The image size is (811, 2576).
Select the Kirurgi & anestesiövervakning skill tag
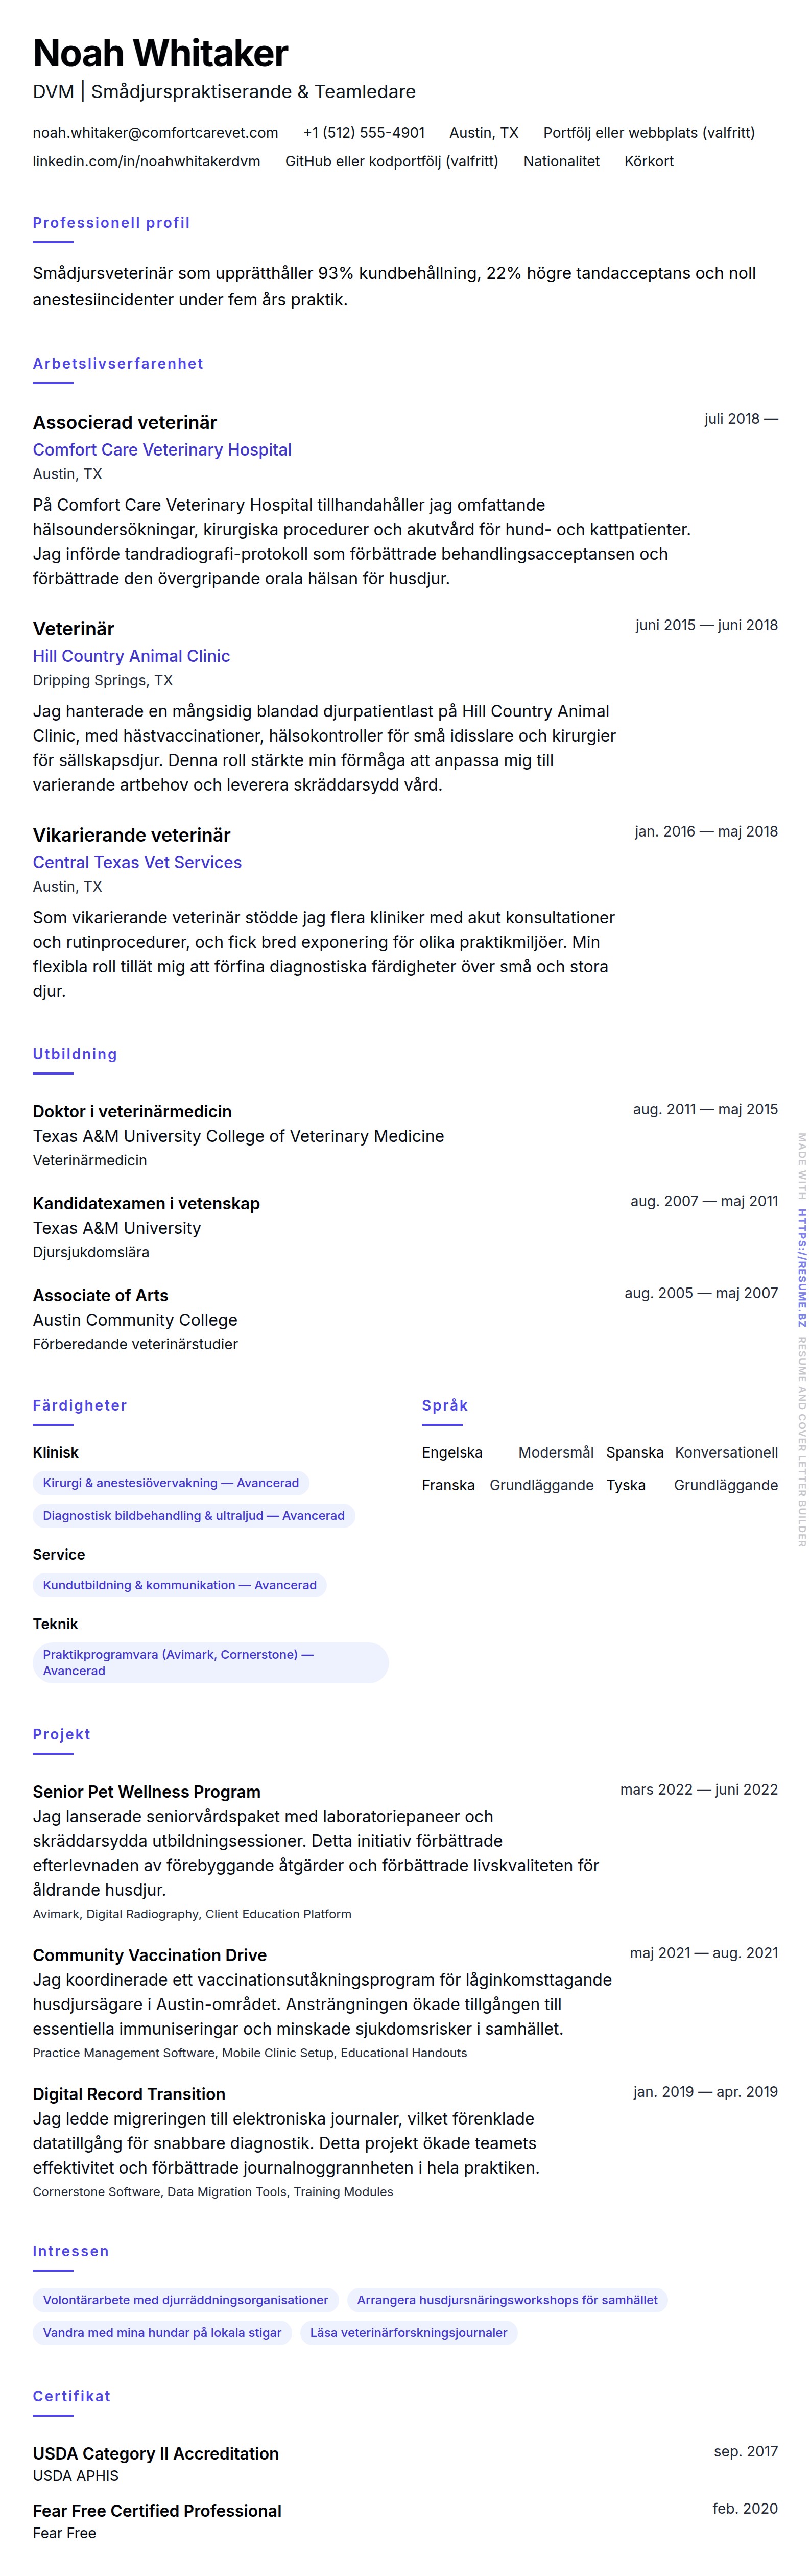coord(170,1483)
